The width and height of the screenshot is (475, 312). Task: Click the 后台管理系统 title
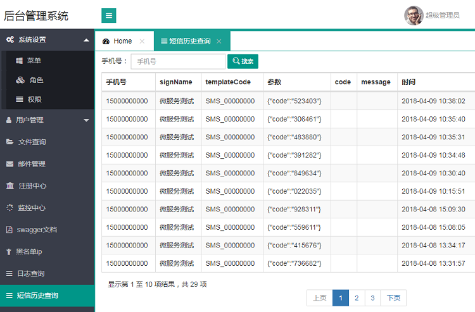pyautogui.click(x=36, y=16)
